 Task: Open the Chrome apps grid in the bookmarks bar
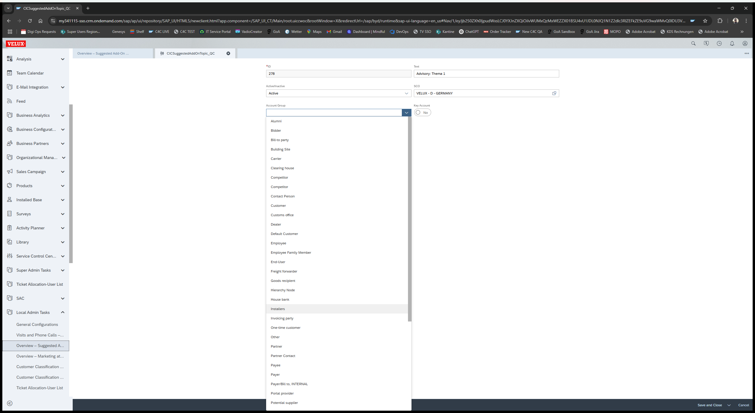(10, 32)
